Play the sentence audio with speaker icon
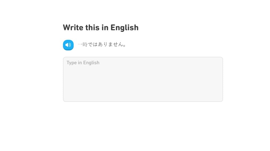This screenshot has width=270, height=151. [68, 45]
